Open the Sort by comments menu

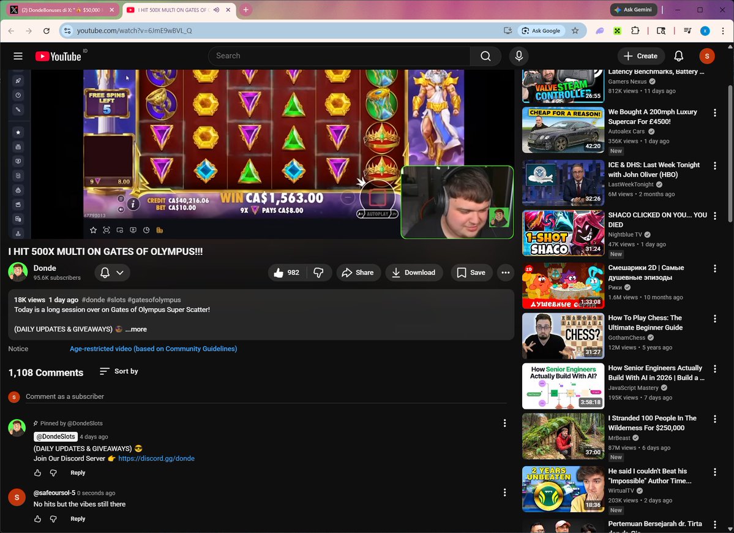pyautogui.click(x=119, y=371)
